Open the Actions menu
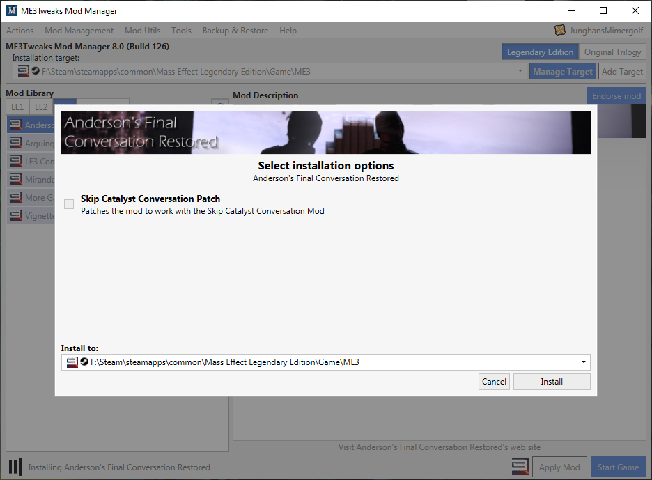Screen dimensions: 652x480 pyautogui.click(x=20, y=31)
